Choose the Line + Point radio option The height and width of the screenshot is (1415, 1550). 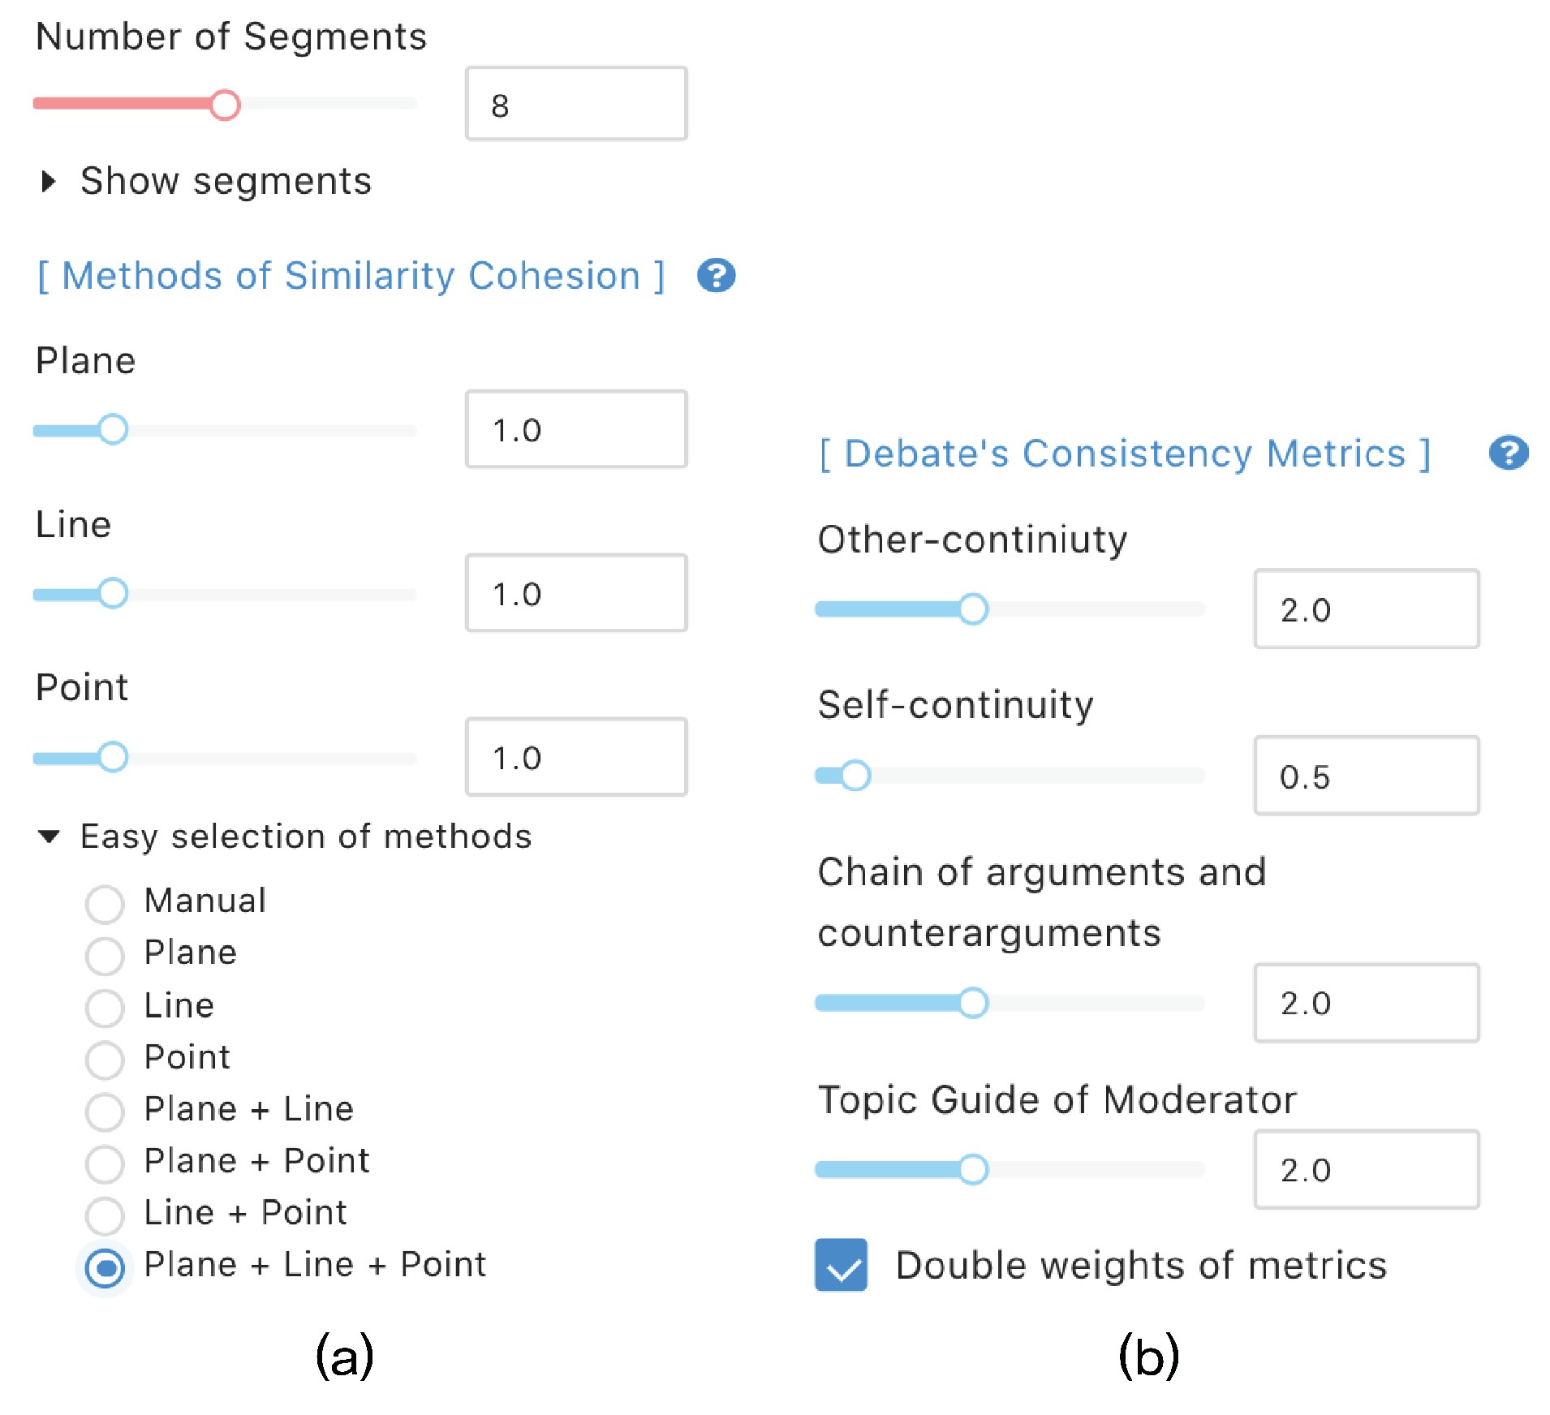105,1215
